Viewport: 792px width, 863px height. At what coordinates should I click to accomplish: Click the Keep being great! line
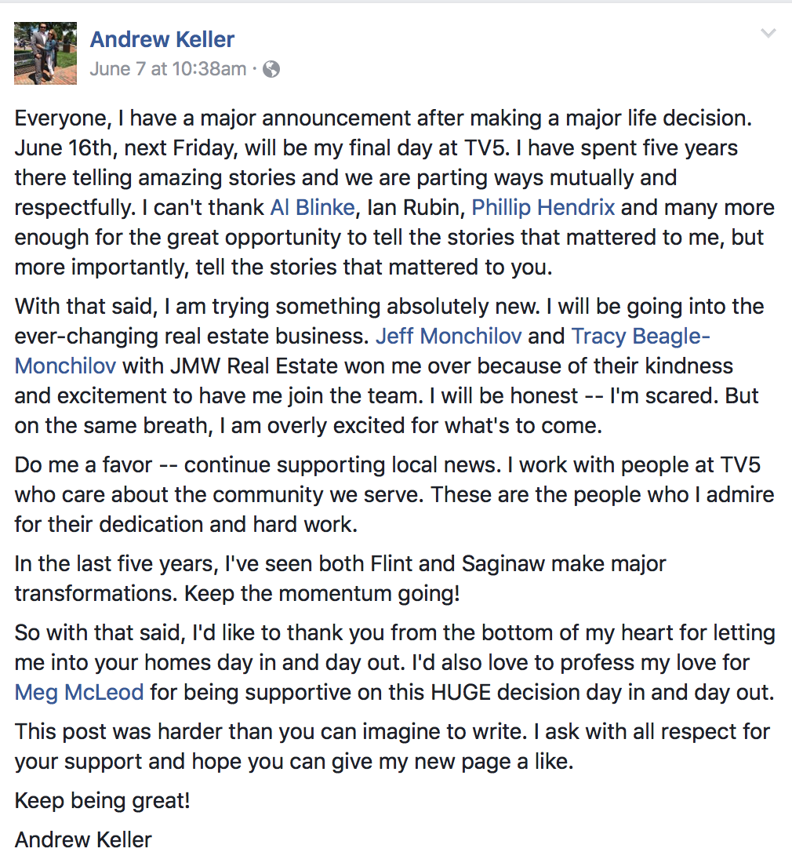[x=102, y=801]
